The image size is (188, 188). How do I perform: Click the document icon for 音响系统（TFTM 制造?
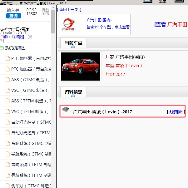point(8,165)
